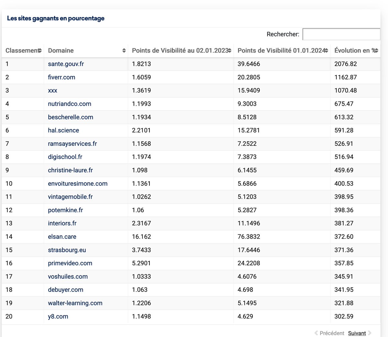Open the primevideo.com domain link
This screenshot has height=337, width=388.
point(70,263)
